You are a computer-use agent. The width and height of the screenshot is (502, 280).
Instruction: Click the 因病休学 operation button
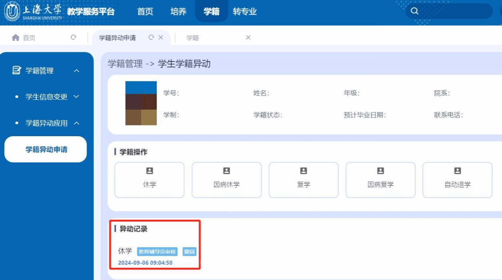tap(226, 180)
